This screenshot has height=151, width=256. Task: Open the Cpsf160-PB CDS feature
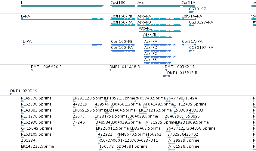click(123, 45)
